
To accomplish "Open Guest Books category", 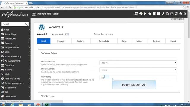I will point(15,96).
